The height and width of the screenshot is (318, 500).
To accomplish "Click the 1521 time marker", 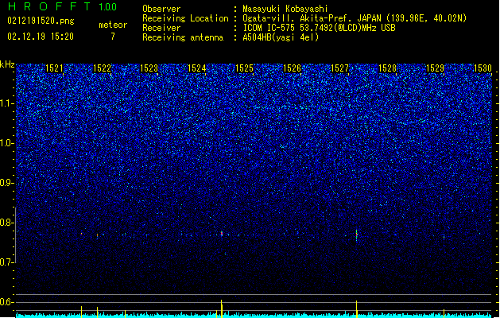I will [x=54, y=68].
